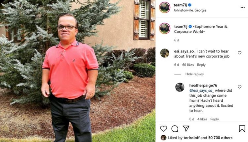This screenshot has height=142, width=248.
Task: Reply to heatherpaige76 comment
Action: click(215, 119)
